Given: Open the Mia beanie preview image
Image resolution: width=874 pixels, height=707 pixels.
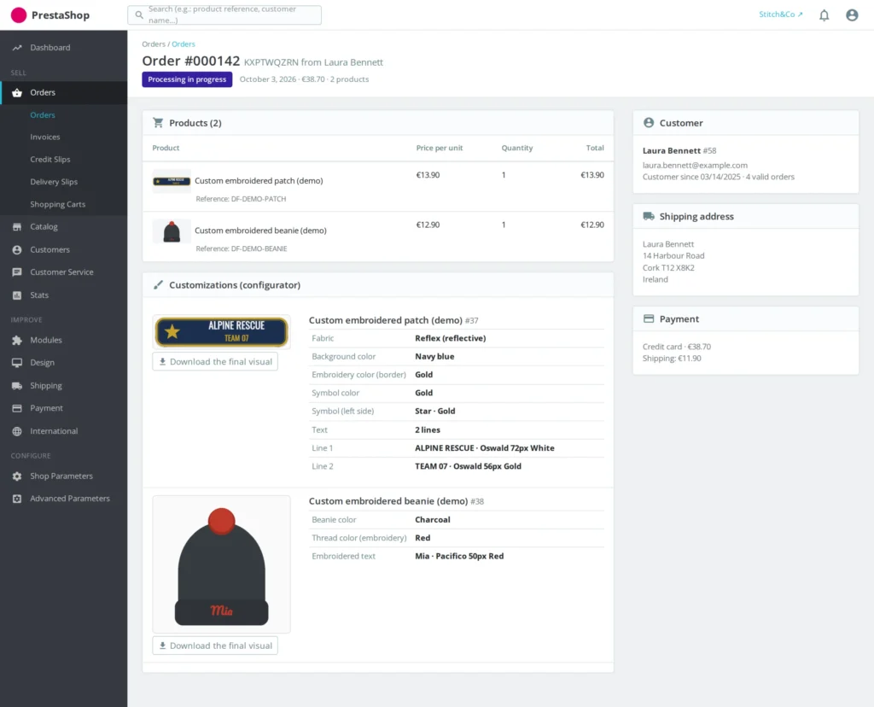Looking at the screenshot, I should pos(221,564).
